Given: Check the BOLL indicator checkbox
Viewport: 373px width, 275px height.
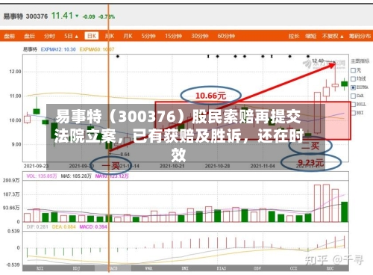Looking at the screenshot, I should pos(353,105).
